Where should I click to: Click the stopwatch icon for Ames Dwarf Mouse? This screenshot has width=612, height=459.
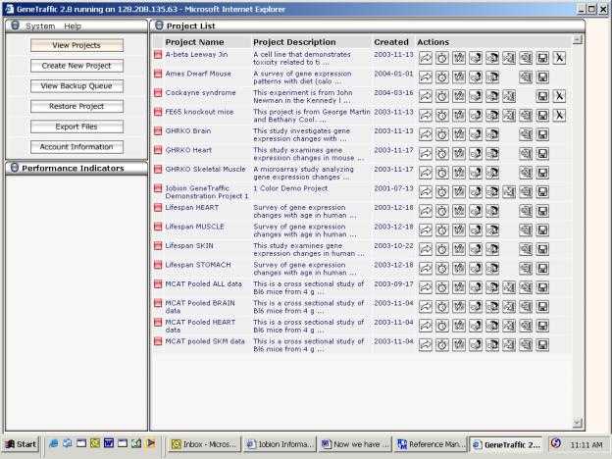(x=442, y=76)
